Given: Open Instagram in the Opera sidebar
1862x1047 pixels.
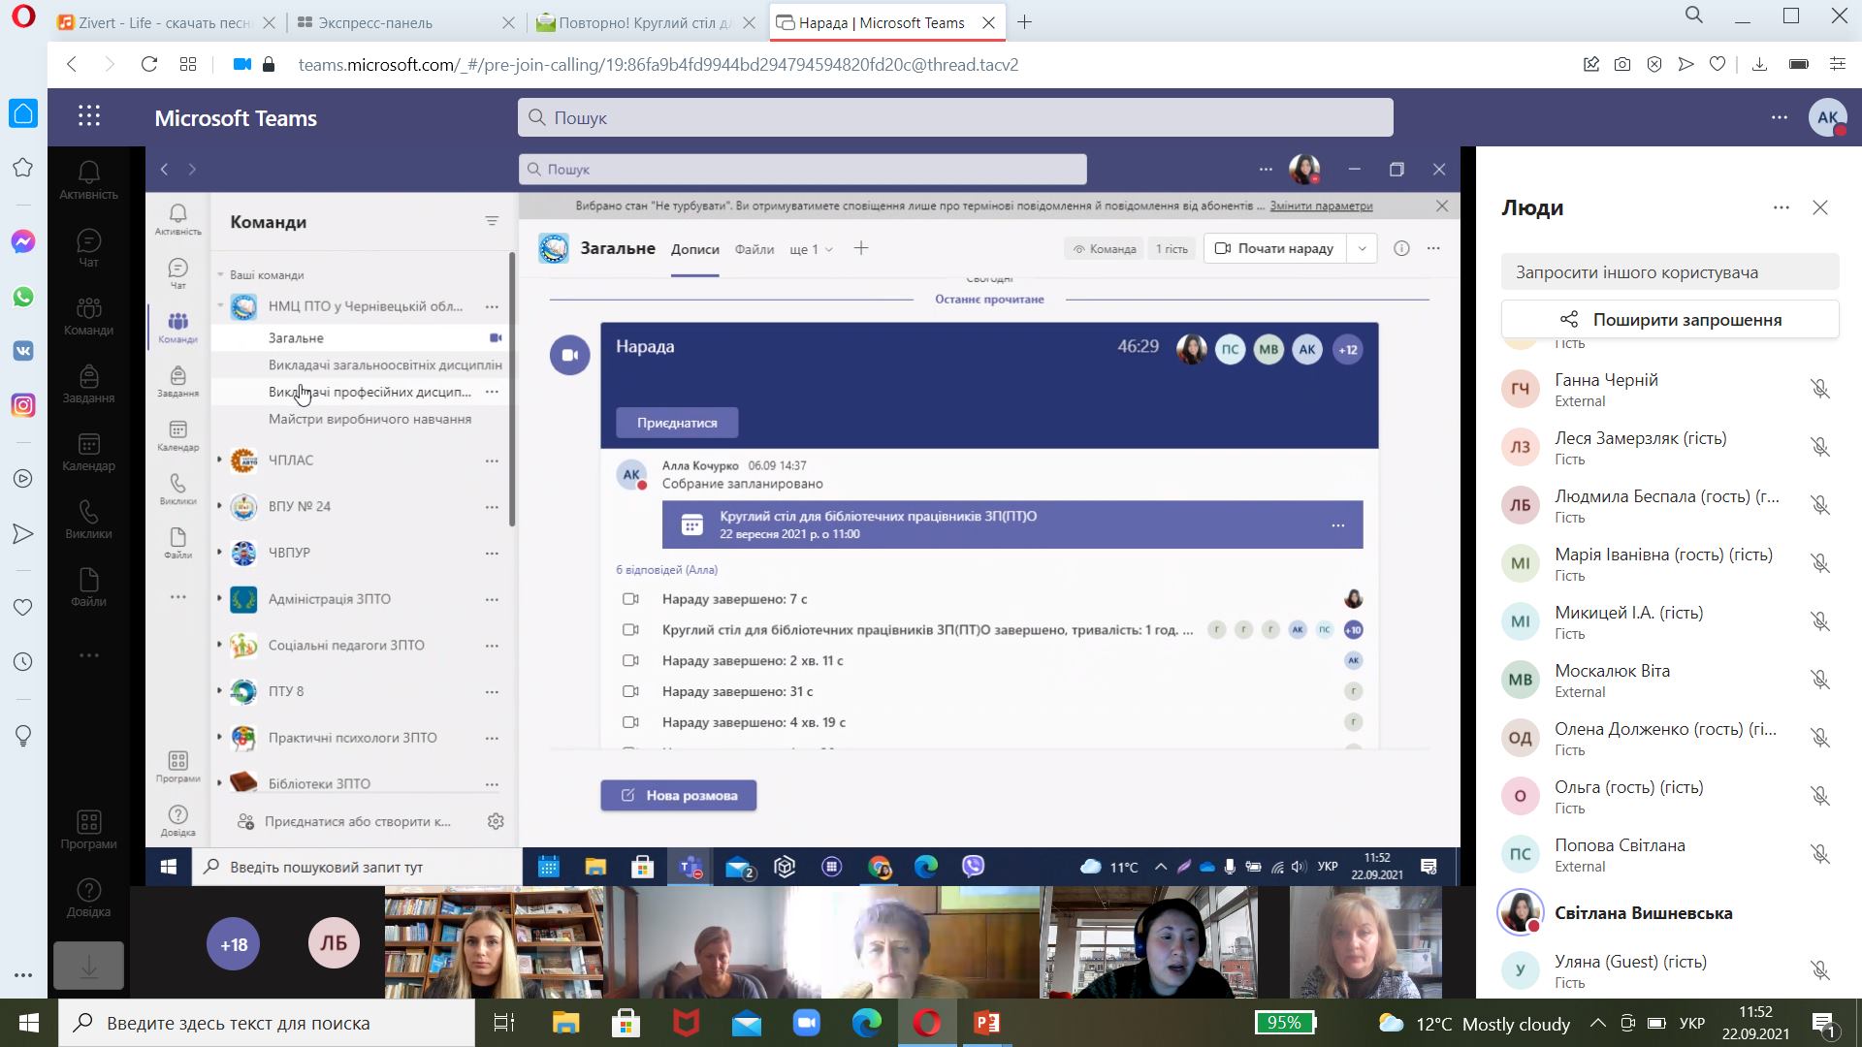Looking at the screenshot, I should coord(23,405).
